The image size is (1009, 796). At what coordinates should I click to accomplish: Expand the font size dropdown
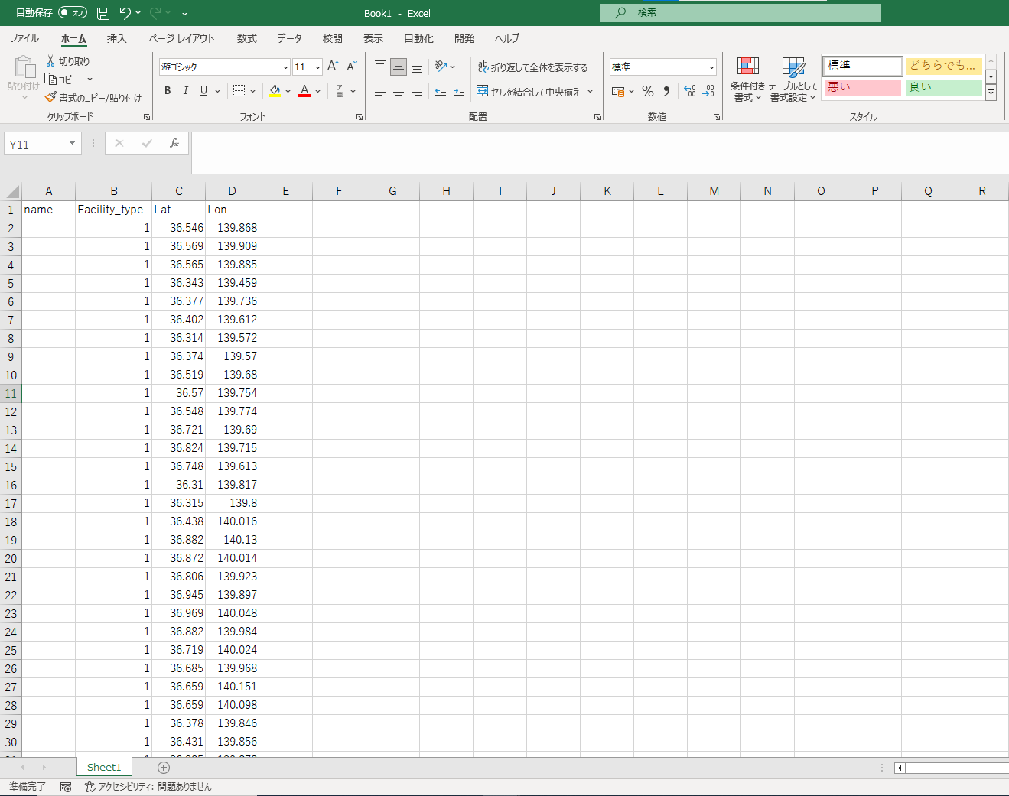(x=317, y=67)
